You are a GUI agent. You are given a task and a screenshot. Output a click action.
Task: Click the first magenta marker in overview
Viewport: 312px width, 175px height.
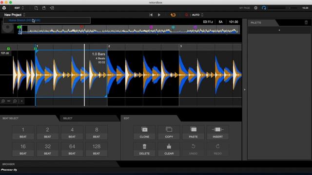tap(151, 27)
